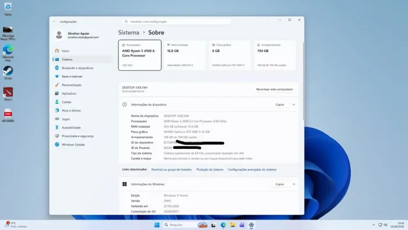Collapse Informações do Windows section

[294, 184]
